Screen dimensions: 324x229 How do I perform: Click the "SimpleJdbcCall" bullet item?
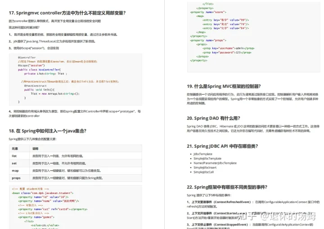click(x=204, y=172)
